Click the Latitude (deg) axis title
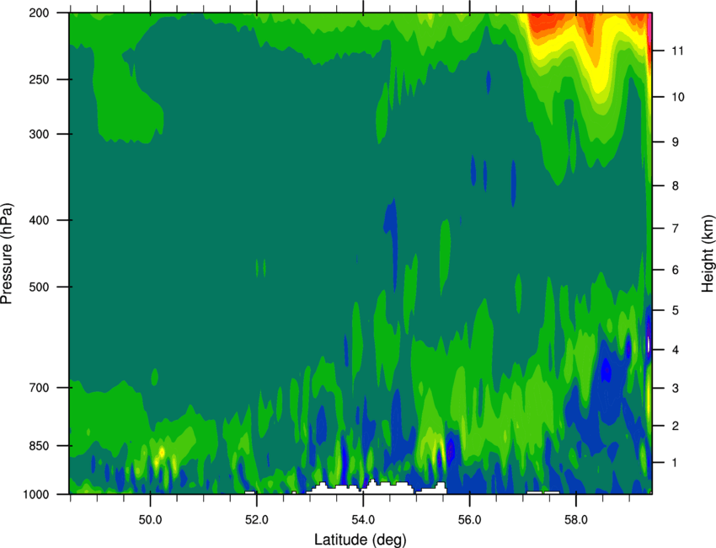Viewport: 716px width, 548px height. [x=360, y=540]
